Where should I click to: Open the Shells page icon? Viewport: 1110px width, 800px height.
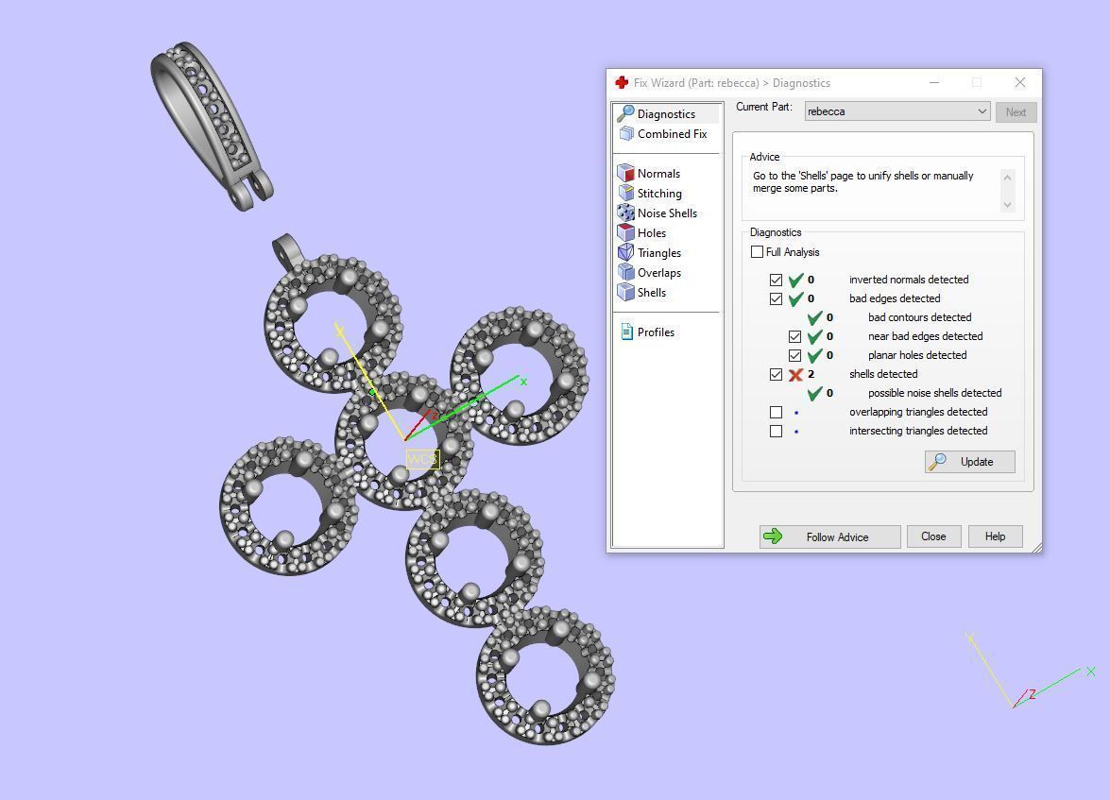coord(625,292)
